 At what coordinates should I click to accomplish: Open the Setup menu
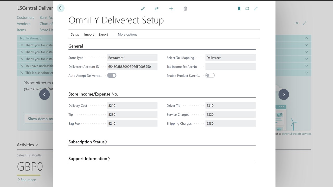pos(75,34)
